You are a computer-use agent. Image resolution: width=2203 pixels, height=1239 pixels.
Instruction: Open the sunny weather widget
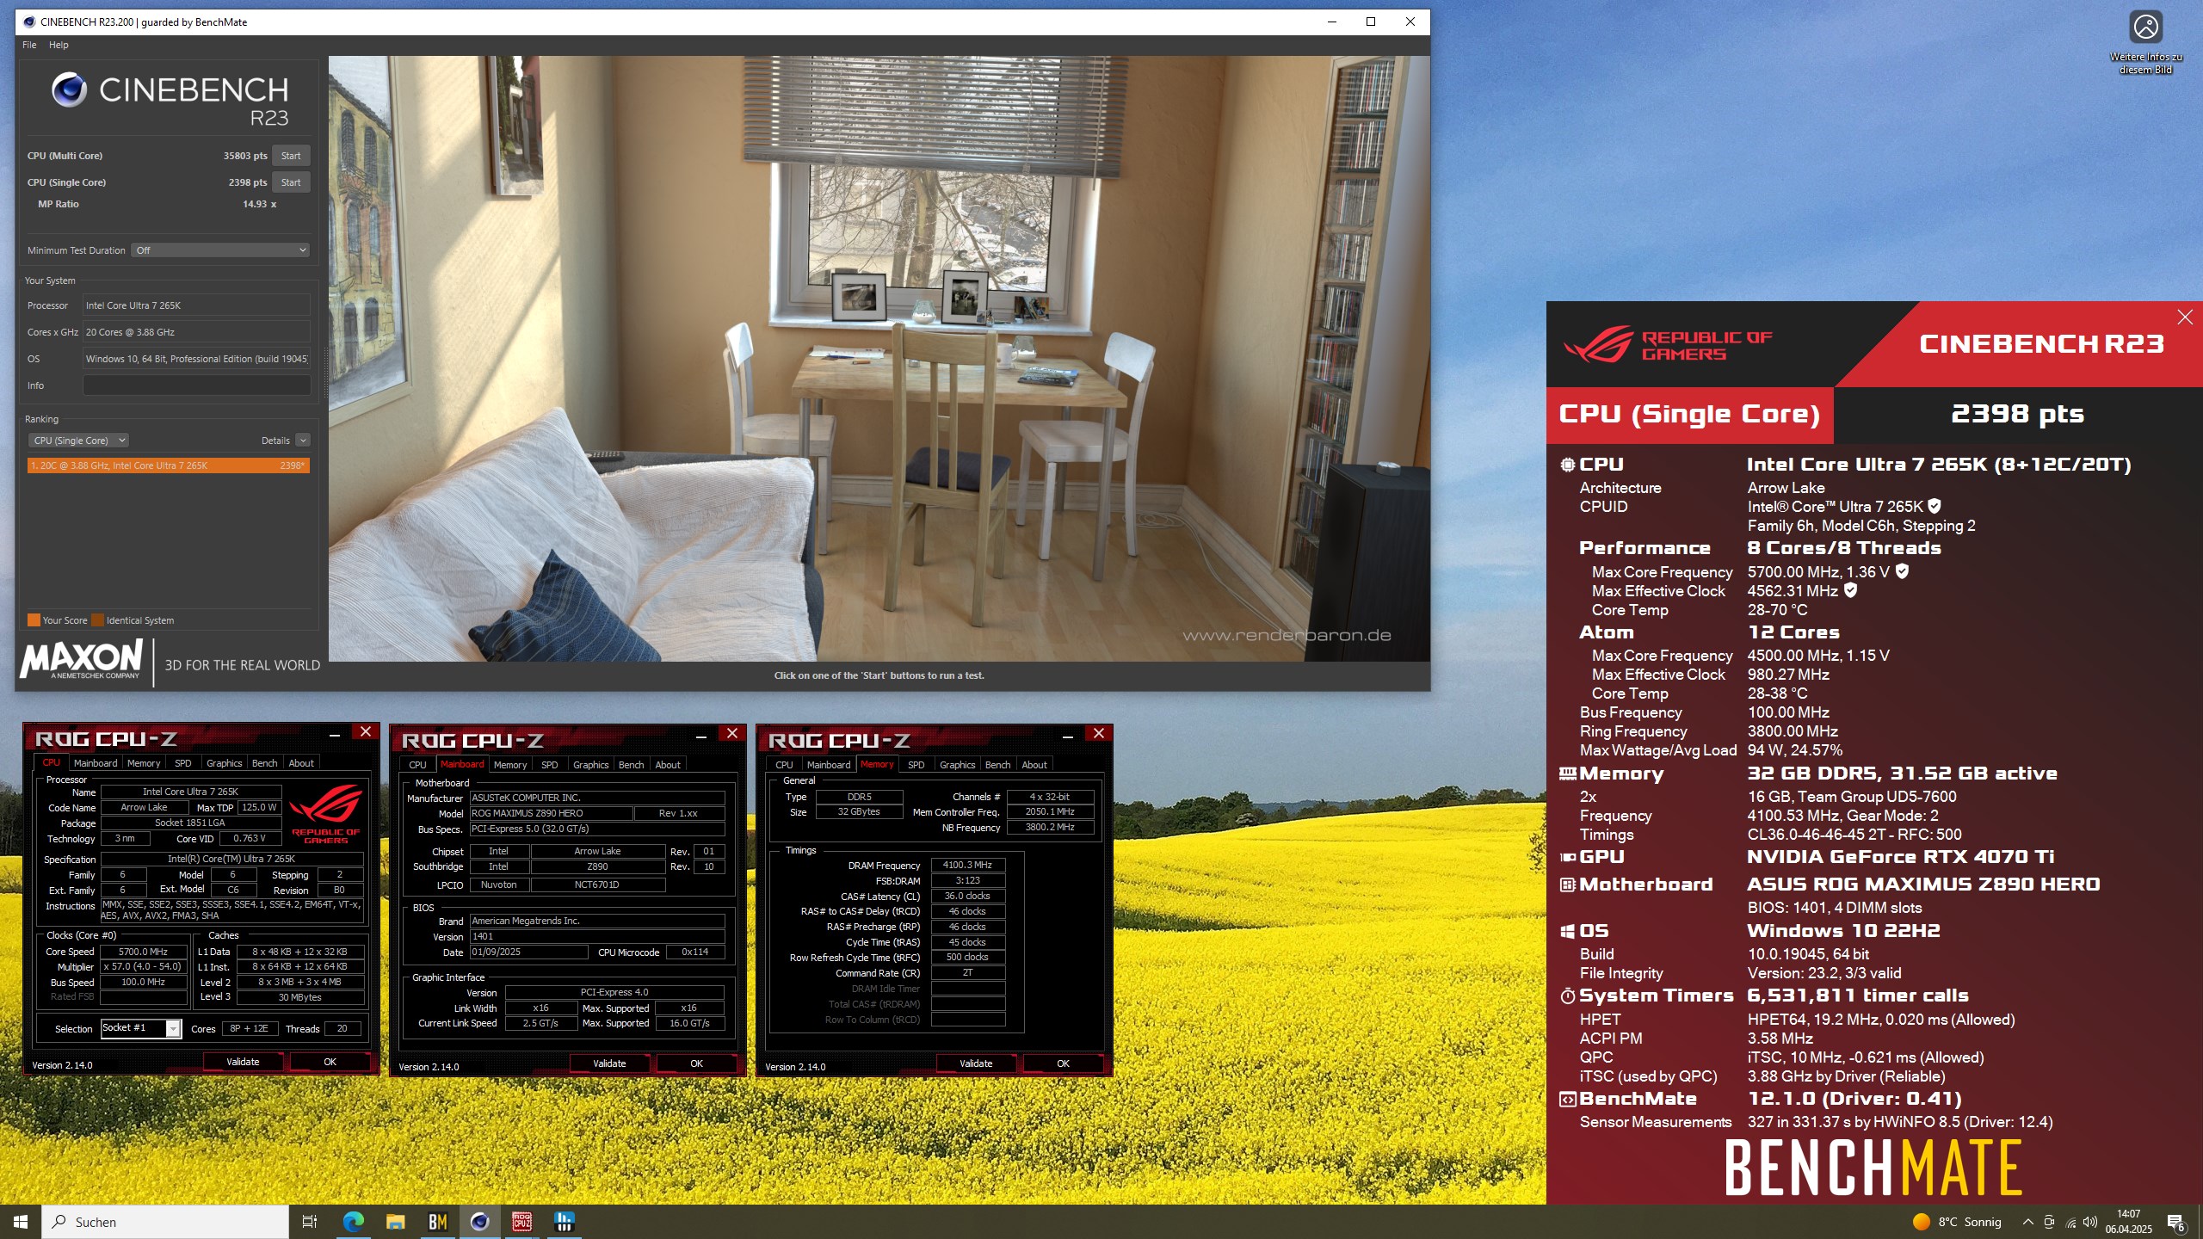point(1957,1222)
